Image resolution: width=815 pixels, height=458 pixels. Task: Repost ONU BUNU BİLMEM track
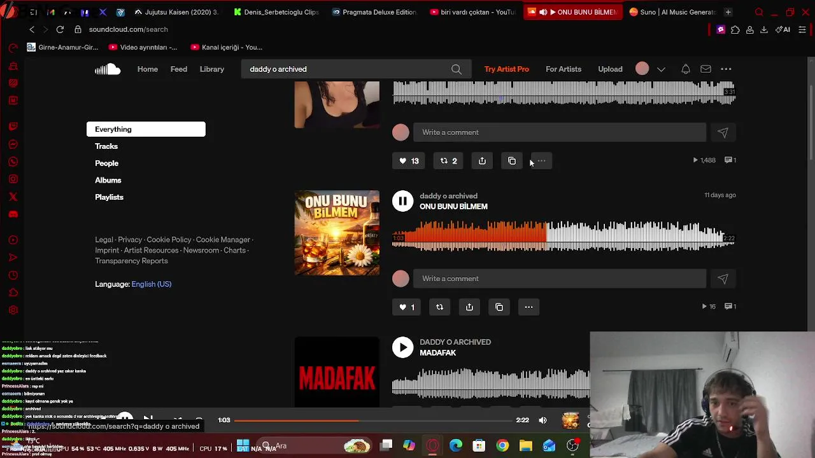[439, 307]
